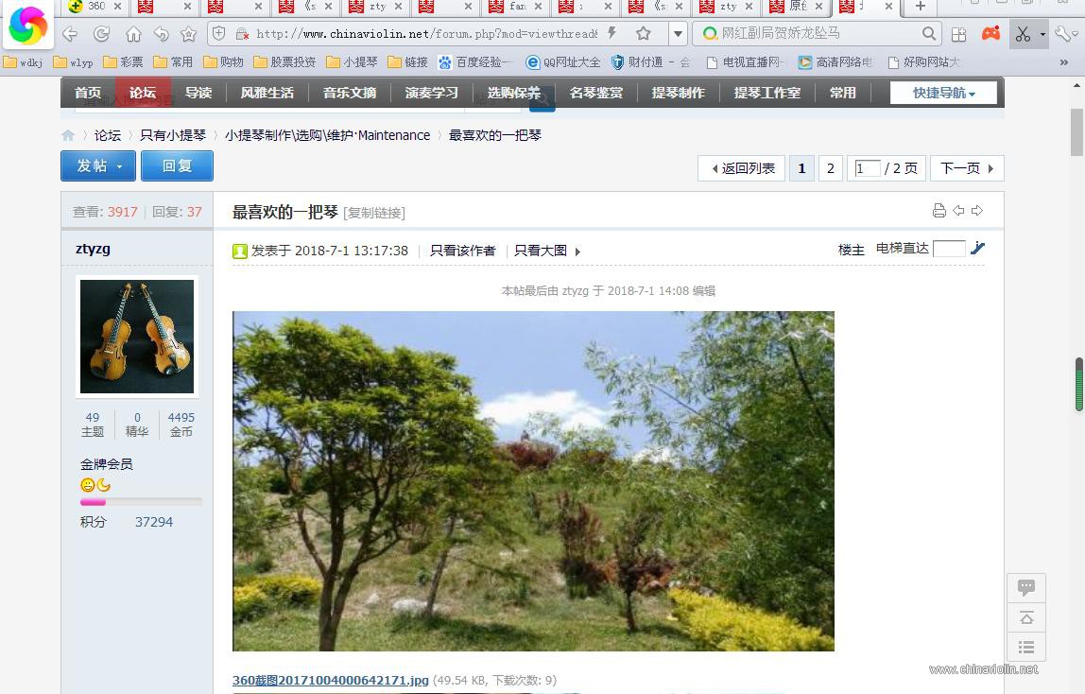The width and height of the screenshot is (1085, 694).
Task: Click the favorites star icon near home
Action: click(x=188, y=33)
